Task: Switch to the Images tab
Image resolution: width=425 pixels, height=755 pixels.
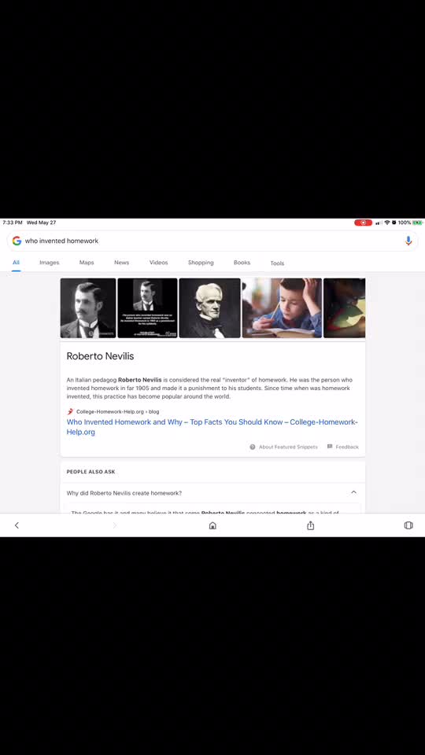Action: (x=49, y=263)
